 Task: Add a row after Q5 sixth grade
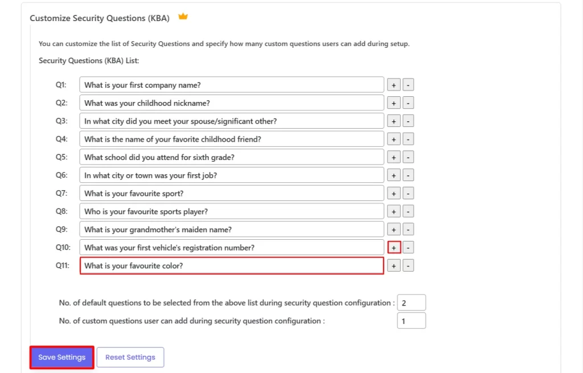click(394, 157)
